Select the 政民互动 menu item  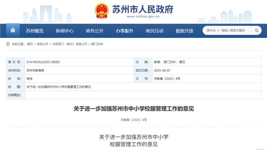coord(154,31)
